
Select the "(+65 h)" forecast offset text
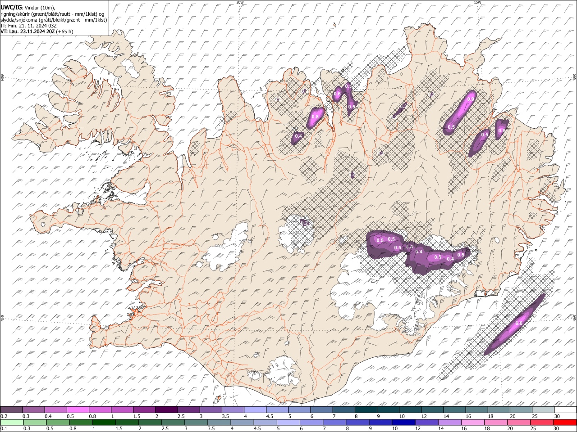[64, 31]
